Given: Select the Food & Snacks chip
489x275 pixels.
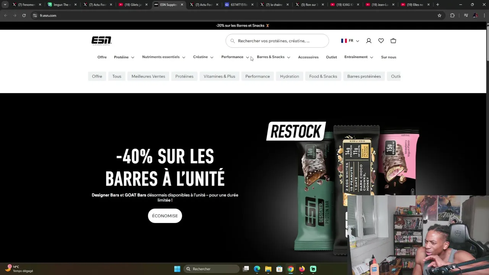Looking at the screenshot, I should [323, 76].
